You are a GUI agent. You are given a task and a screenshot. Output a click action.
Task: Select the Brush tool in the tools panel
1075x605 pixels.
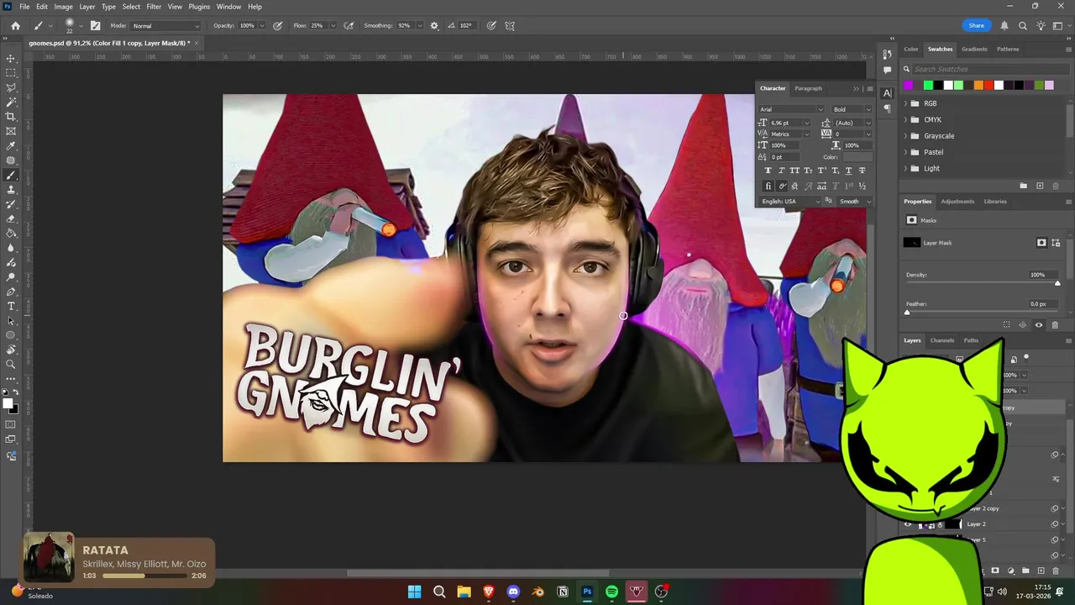pyautogui.click(x=11, y=175)
